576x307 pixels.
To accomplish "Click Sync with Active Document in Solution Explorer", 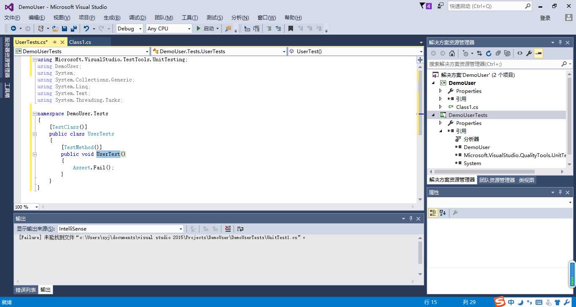I will pos(479,53).
